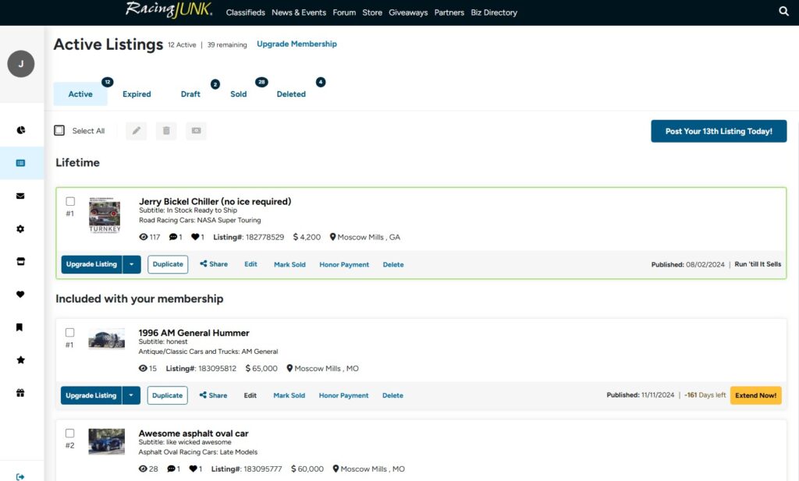The width and height of the screenshot is (799, 481).
Task: Click Upgrade Listing on Jerry Bickel Chiller
Action: tap(92, 264)
